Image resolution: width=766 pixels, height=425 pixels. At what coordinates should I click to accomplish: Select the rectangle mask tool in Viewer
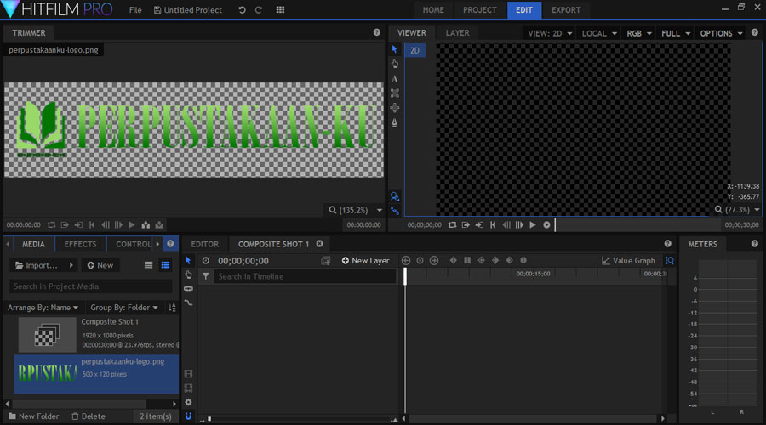coord(395,93)
